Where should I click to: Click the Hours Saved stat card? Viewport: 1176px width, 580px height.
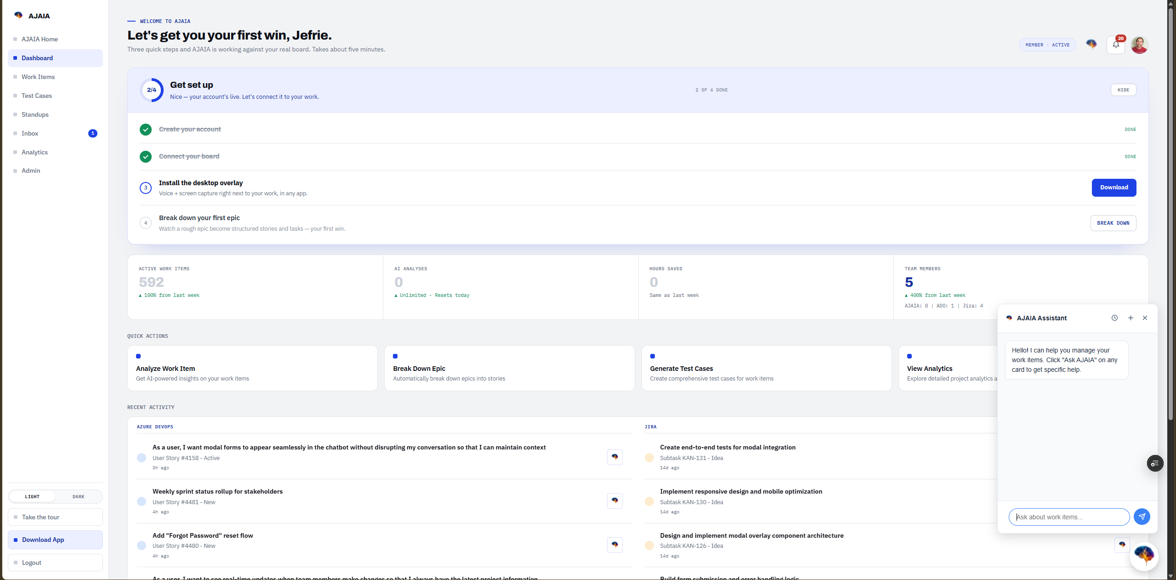[x=766, y=287]
